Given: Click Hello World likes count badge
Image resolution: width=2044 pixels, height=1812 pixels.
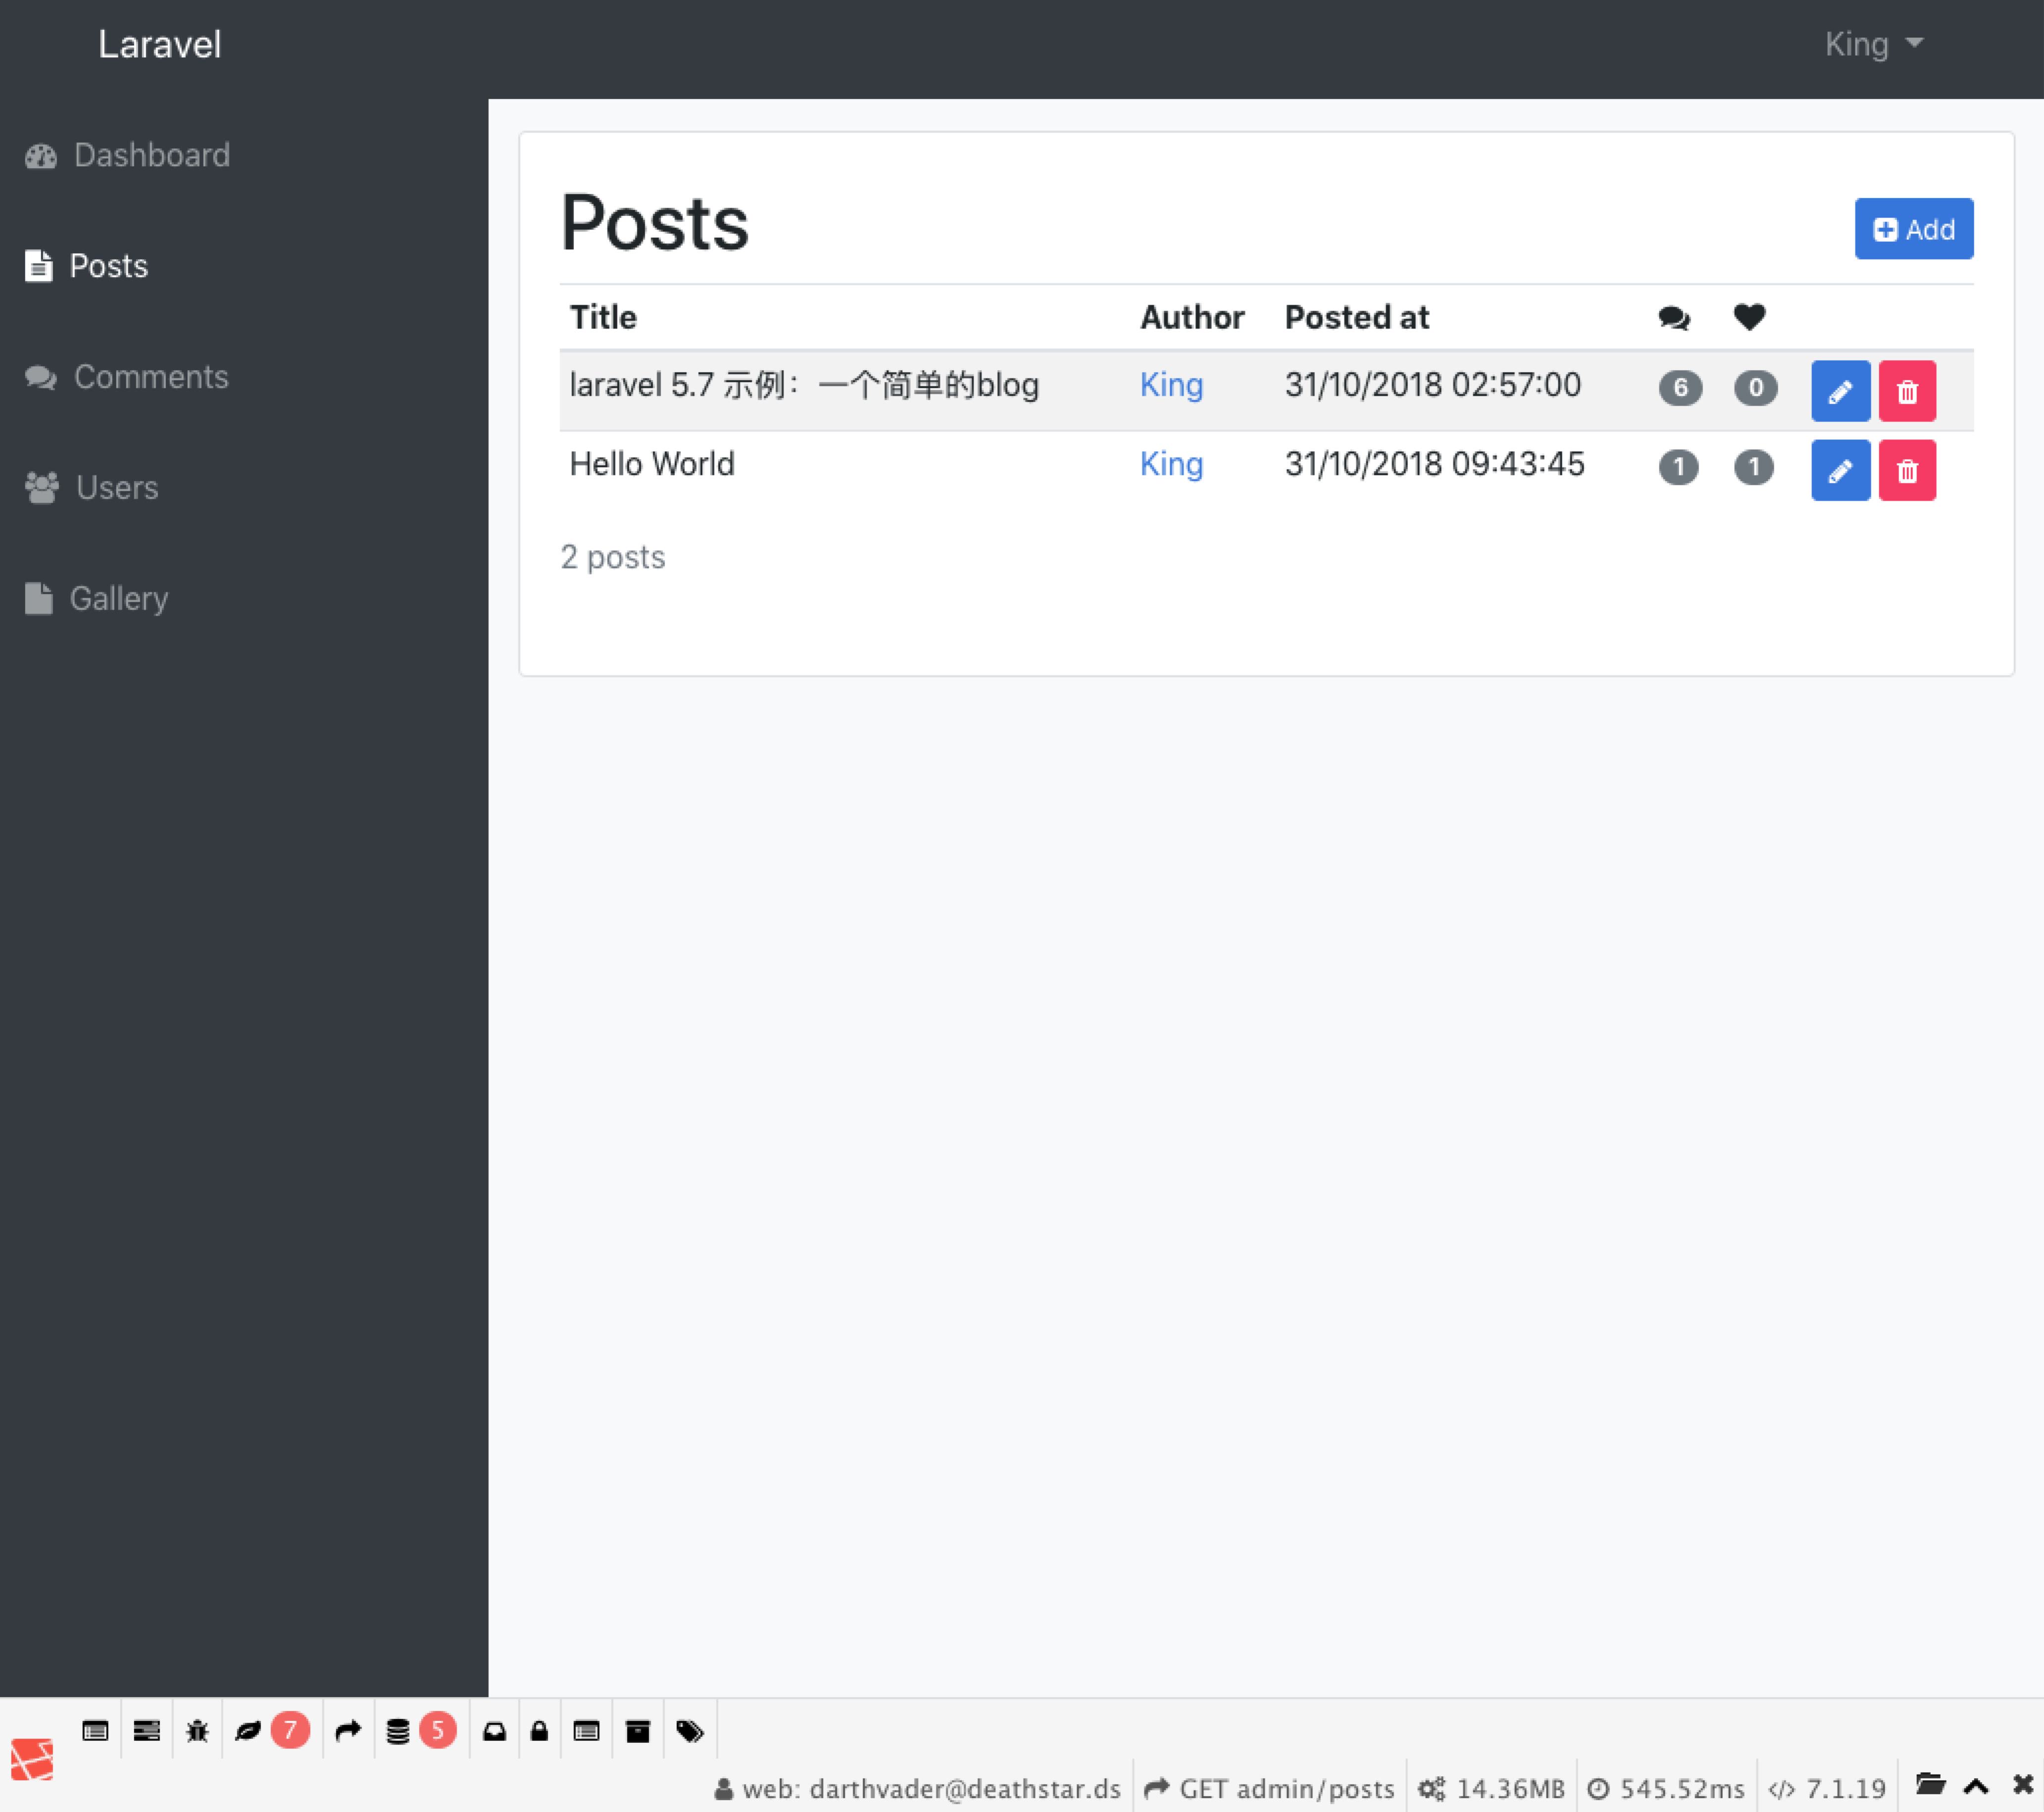Looking at the screenshot, I should (1753, 467).
